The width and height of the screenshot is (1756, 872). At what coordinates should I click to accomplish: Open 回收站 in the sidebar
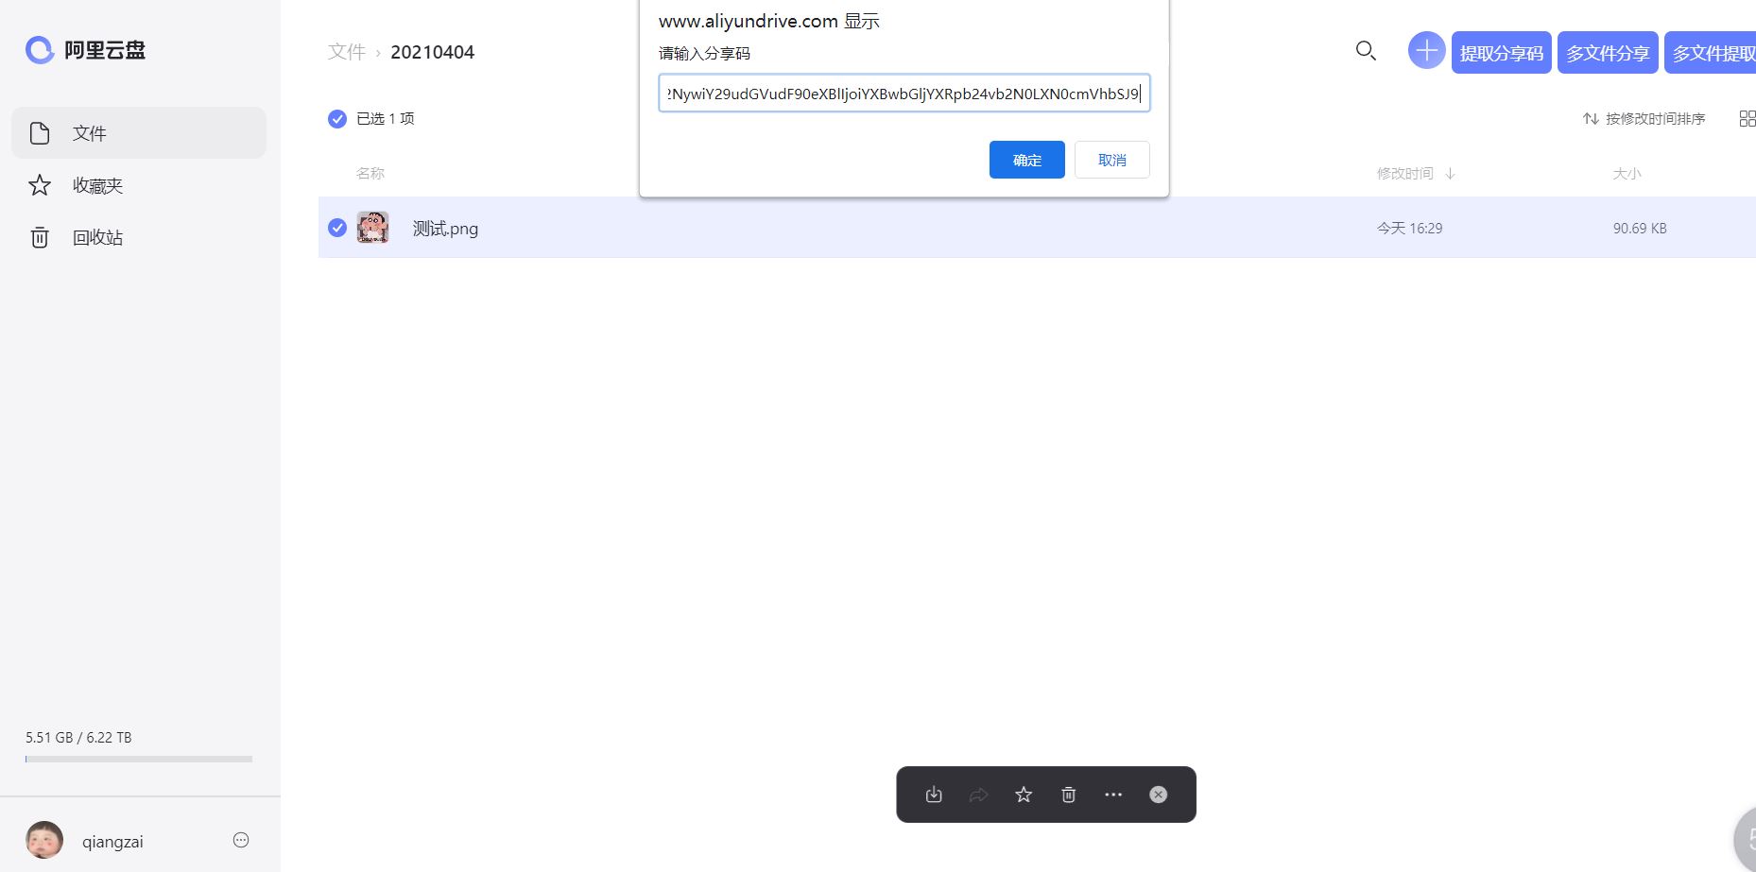tap(97, 237)
